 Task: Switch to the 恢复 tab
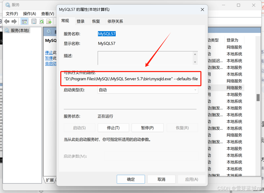click(96, 21)
